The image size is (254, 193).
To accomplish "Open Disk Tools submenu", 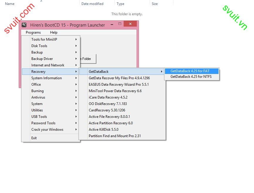I will coord(51,46).
